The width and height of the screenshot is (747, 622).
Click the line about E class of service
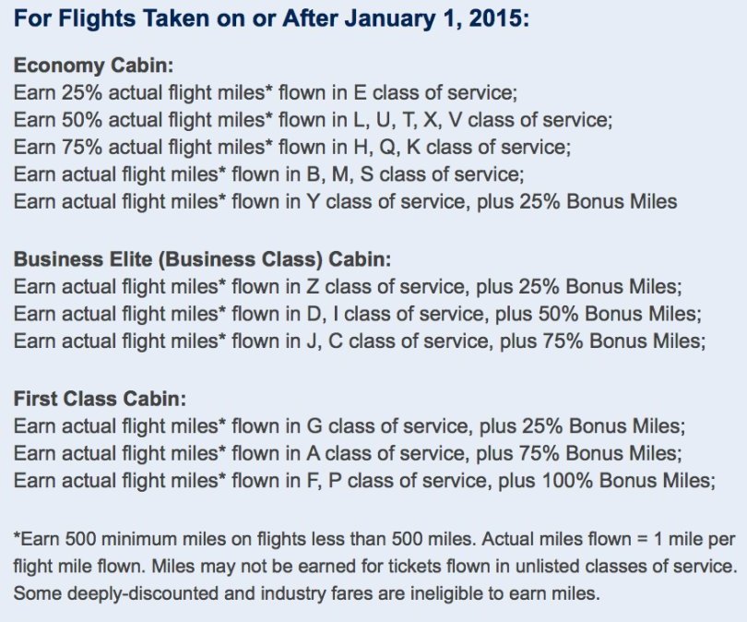click(x=266, y=92)
